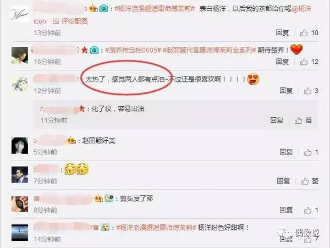Reply to the crying emoji comment

[x=283, y=181]
